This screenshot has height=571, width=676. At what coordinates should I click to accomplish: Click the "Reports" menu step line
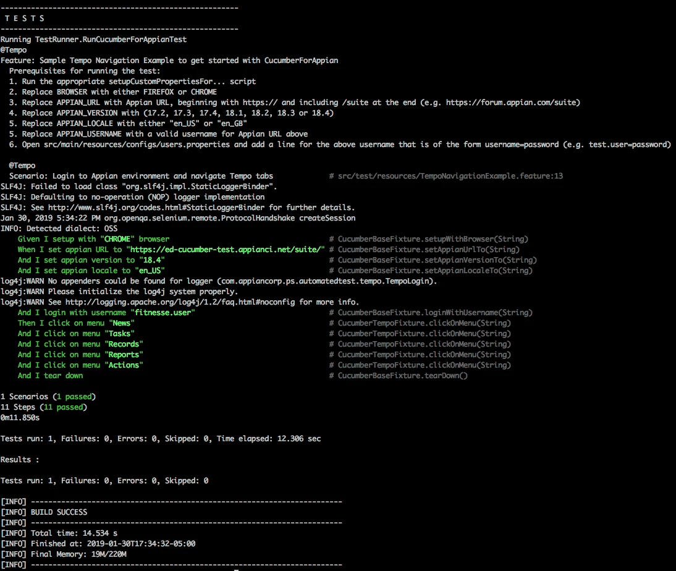pos(80,355)
